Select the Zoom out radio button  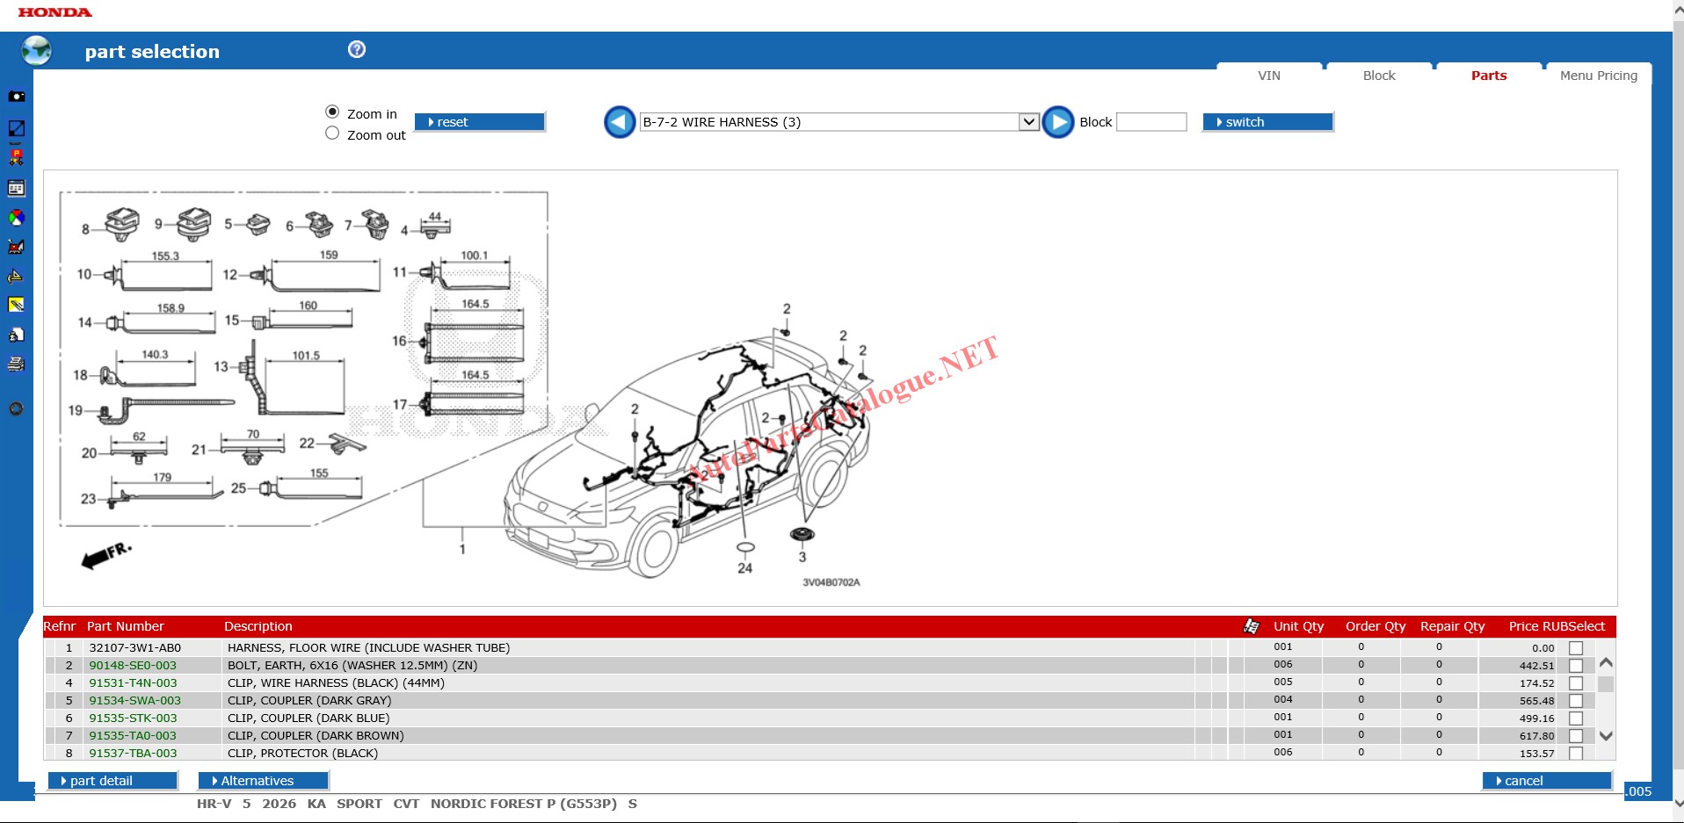tap(332, 134)
